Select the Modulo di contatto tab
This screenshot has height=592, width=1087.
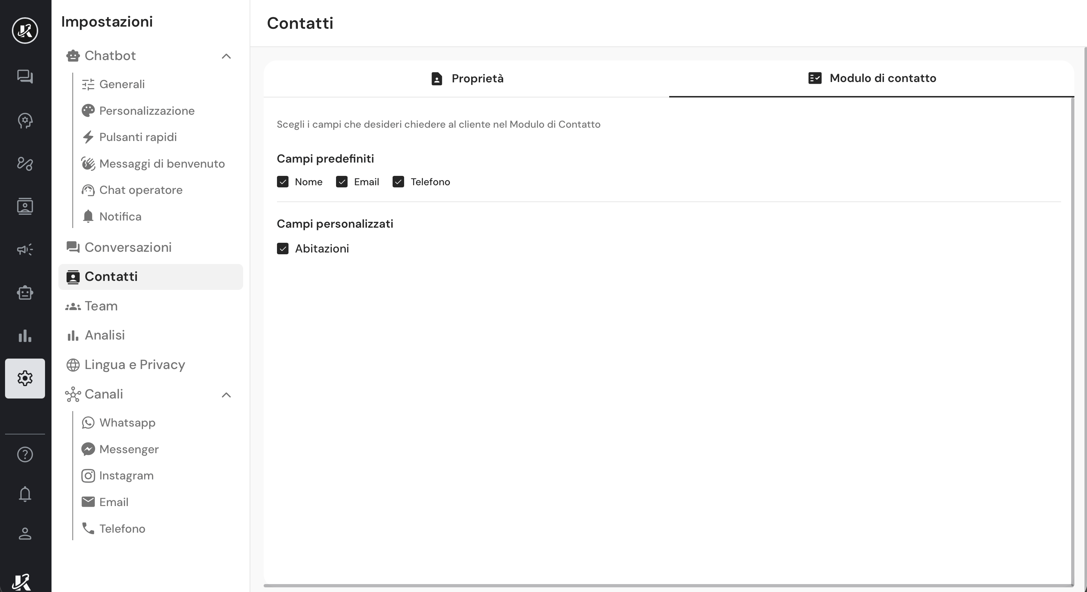[872, 78]
